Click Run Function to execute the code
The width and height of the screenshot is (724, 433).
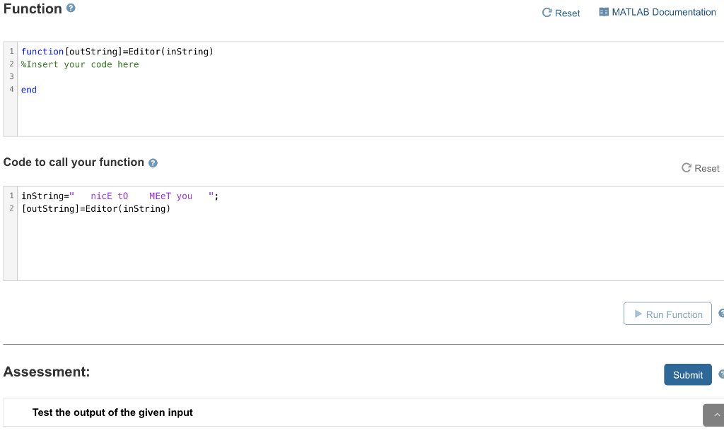coord(667,313)
